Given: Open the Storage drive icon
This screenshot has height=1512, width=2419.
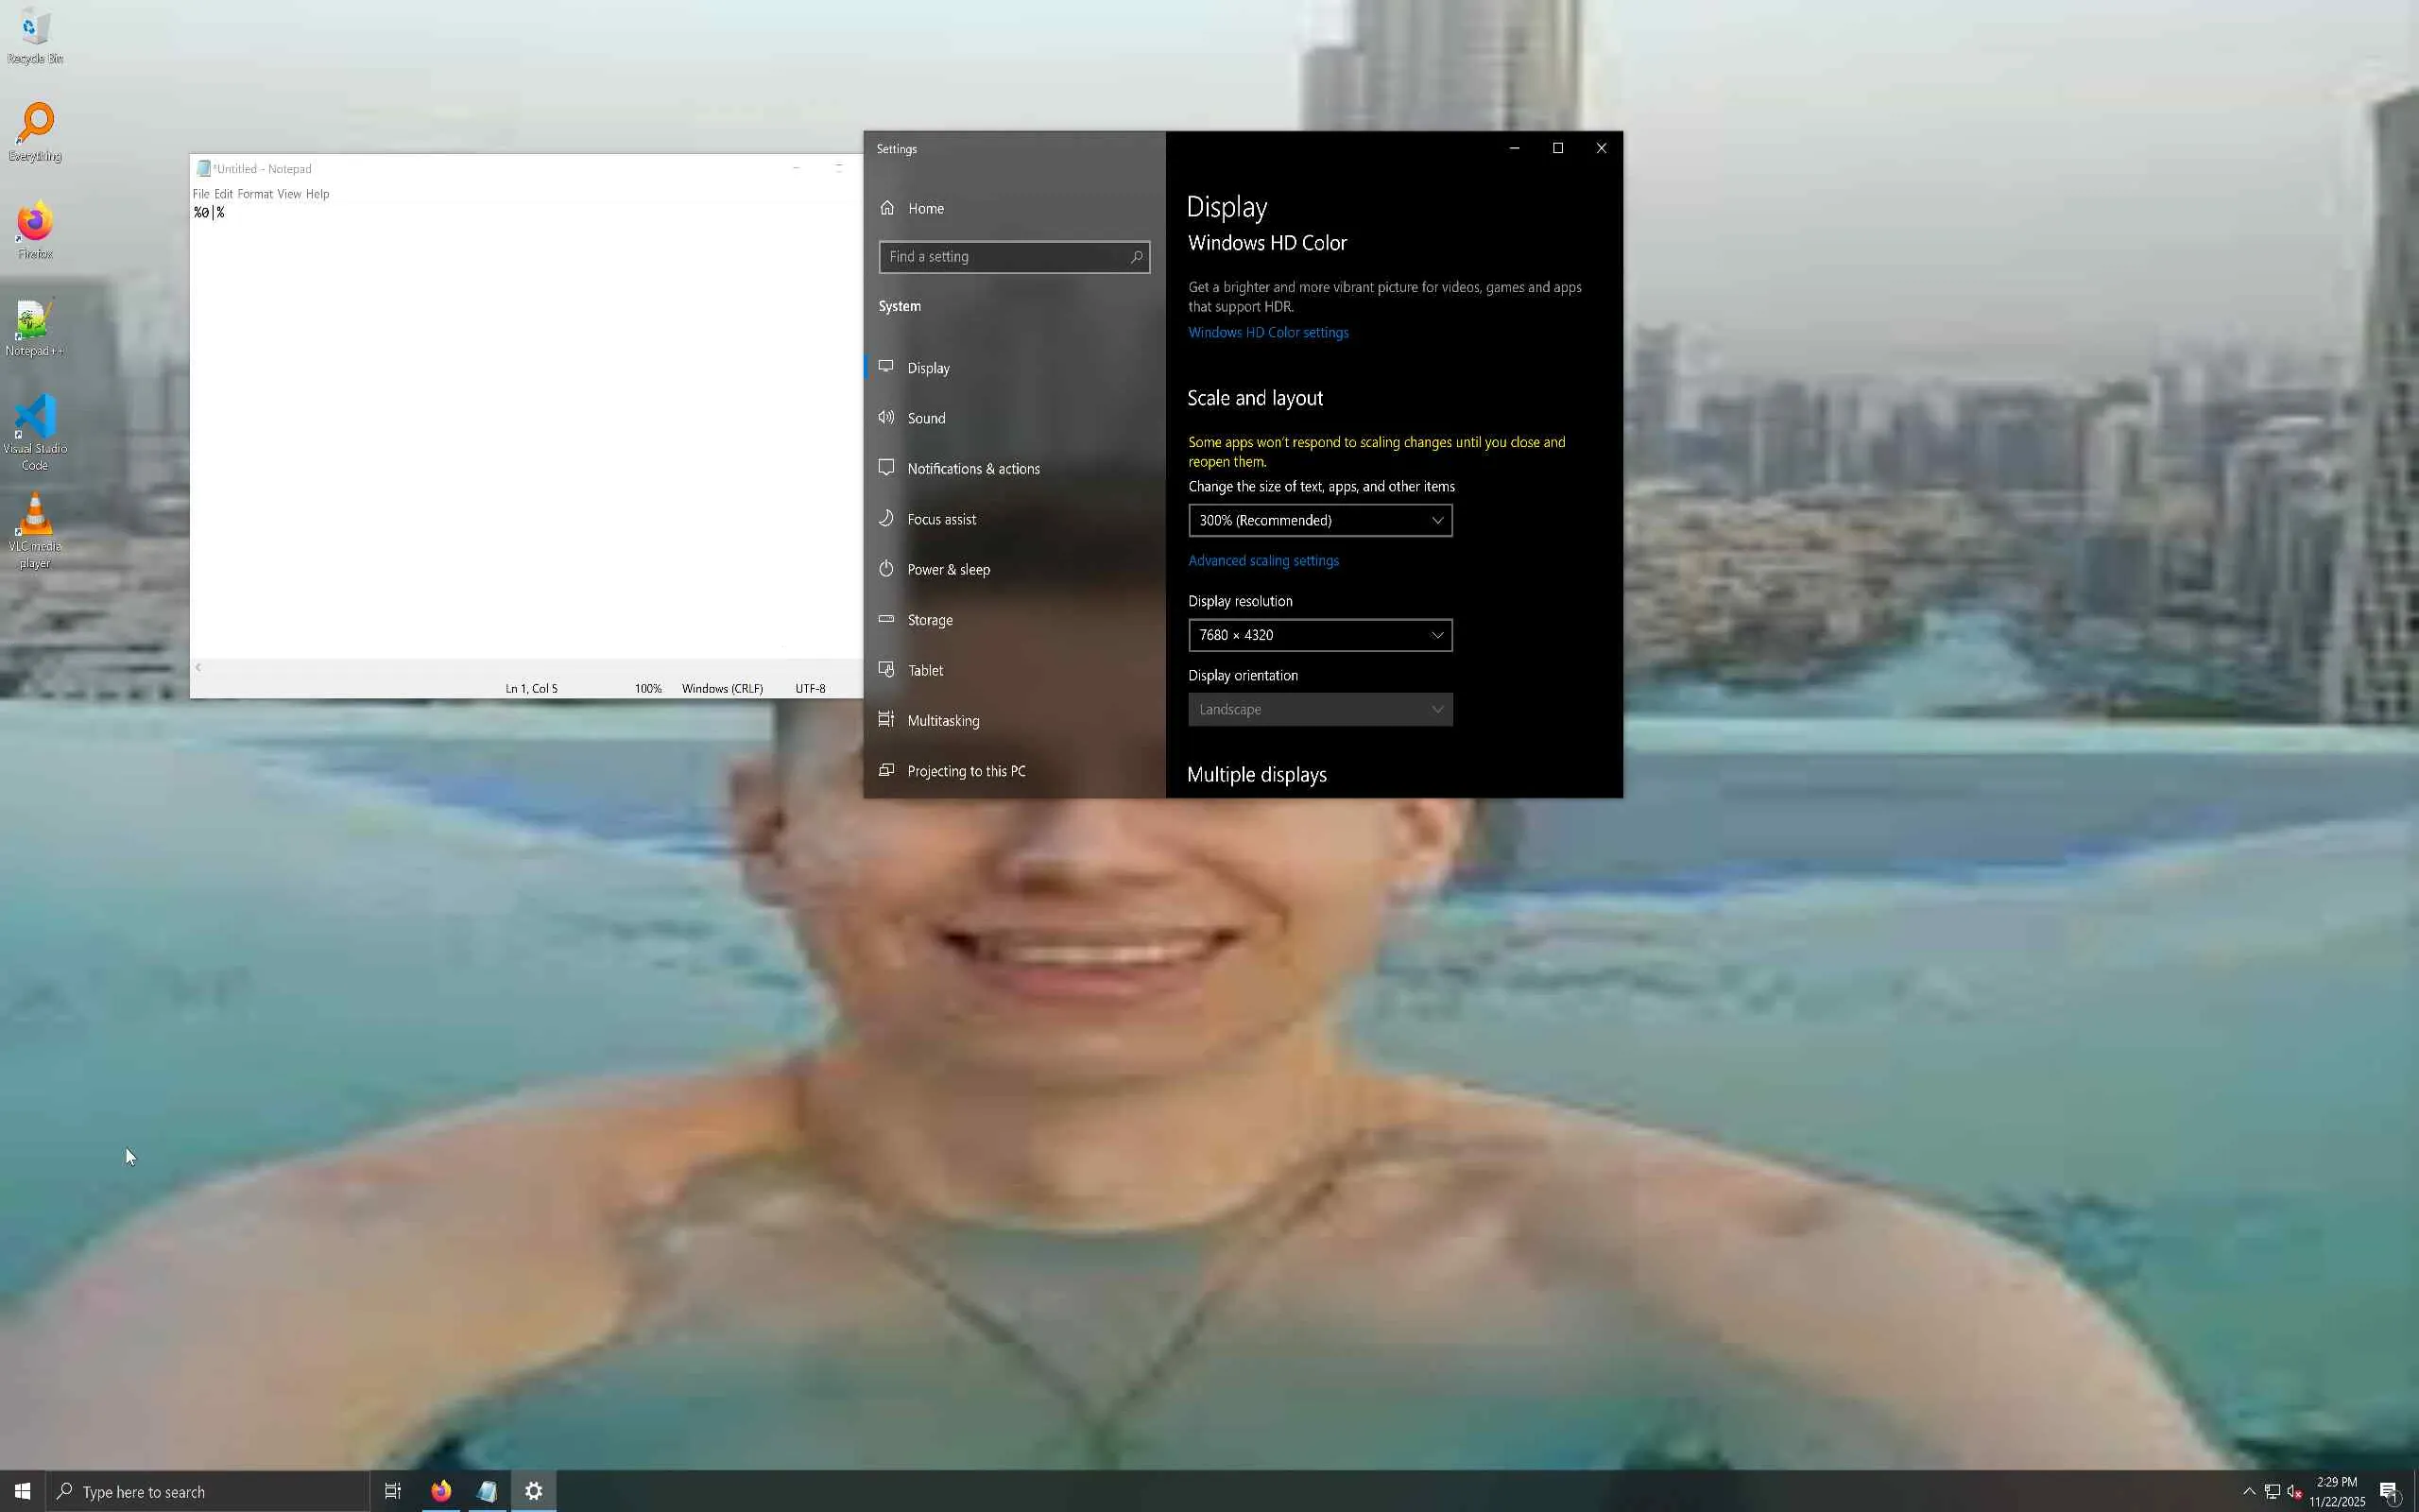Looking at the screenshot, I should [x=886, y=619].
